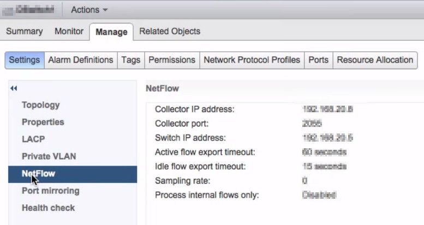
Task: Open Properties in the settings sidebar
Action: (43, 122)
